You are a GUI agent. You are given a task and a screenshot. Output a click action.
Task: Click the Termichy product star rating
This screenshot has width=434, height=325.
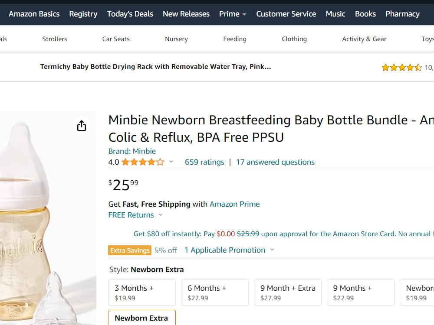pyautogui.click(x=402, y=68)
